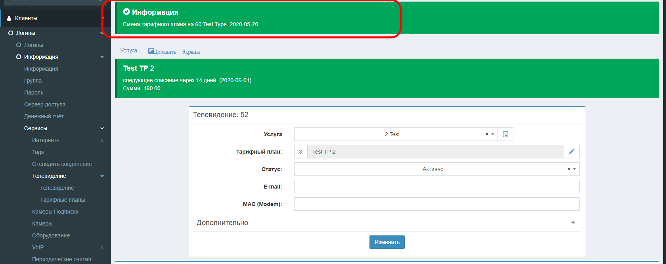Expand the VoIP sidebar submenu
Screen dimensions: 666x264
(x=102, y=247)
